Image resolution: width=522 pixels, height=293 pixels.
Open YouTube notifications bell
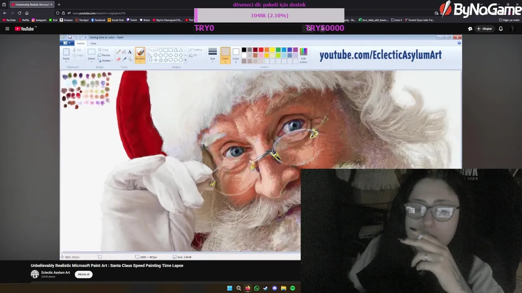(501, 28)
